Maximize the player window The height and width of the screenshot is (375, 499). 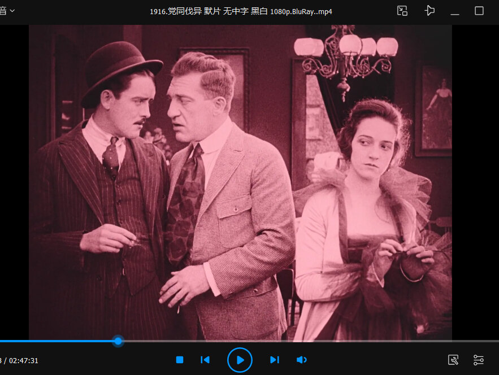point(479,11)
